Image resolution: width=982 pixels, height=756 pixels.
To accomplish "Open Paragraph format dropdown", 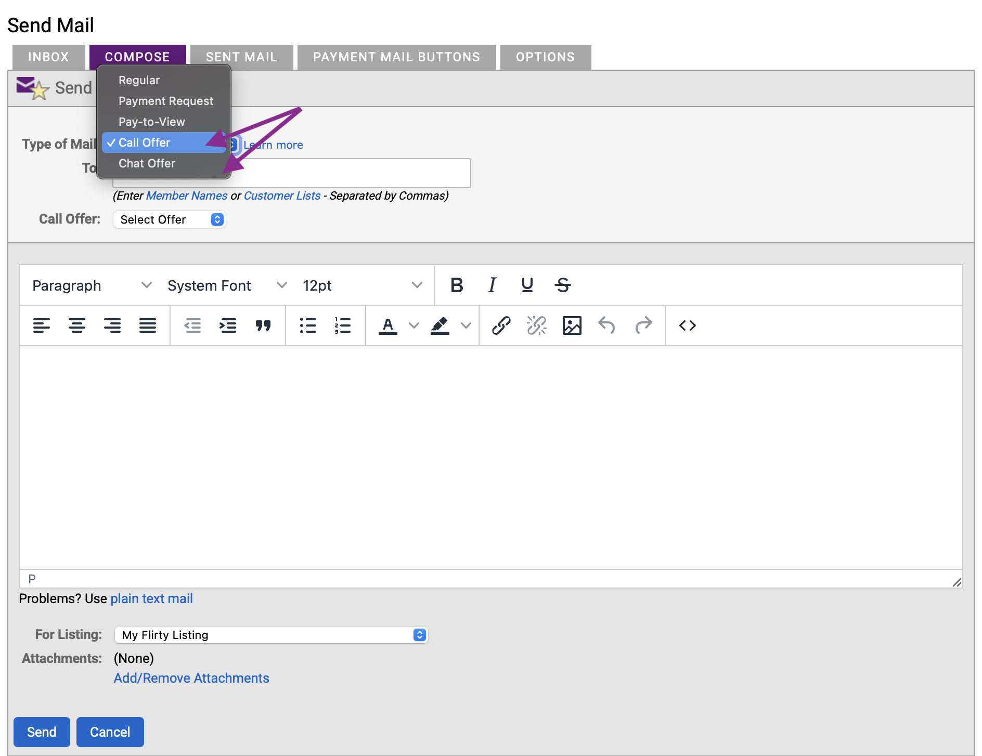I will [92, 285].
